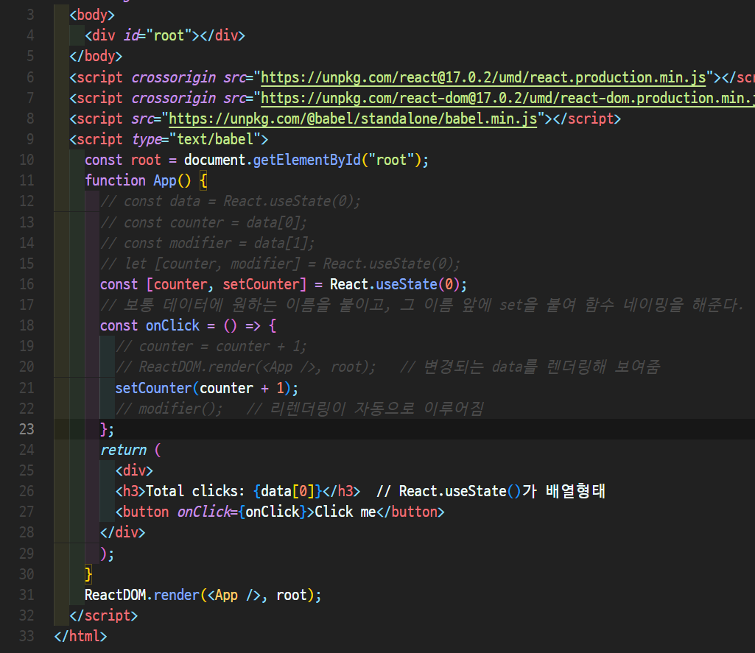Click the closing </div> on line 28
The height and width of the screenshot is (653, 755).
[x=122, y=533]
